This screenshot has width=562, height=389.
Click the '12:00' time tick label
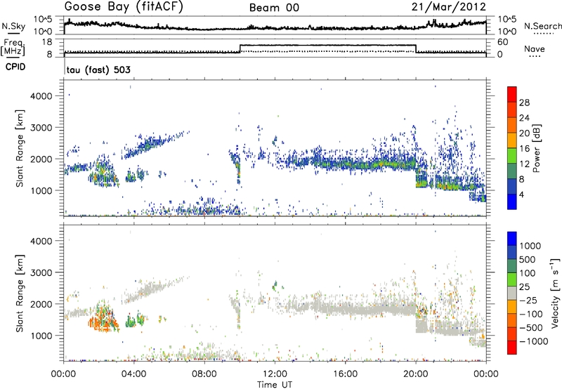(x=275, y=374)
